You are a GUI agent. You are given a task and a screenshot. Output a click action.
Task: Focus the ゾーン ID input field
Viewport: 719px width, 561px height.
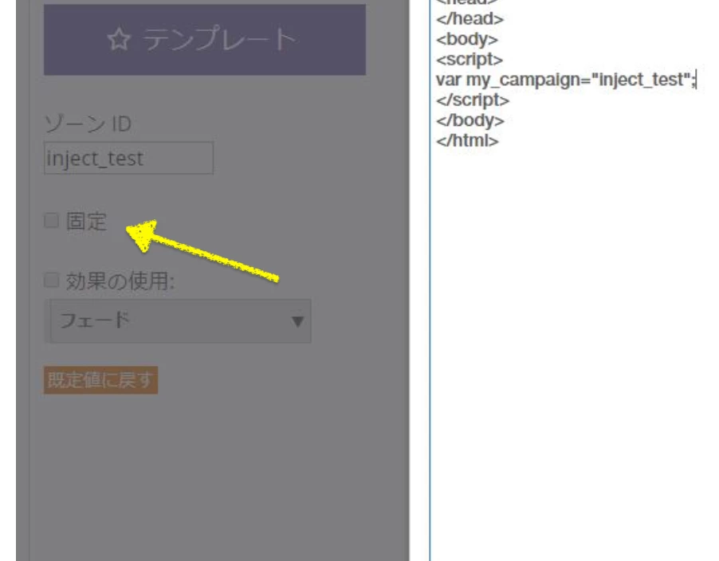point(128,158)
